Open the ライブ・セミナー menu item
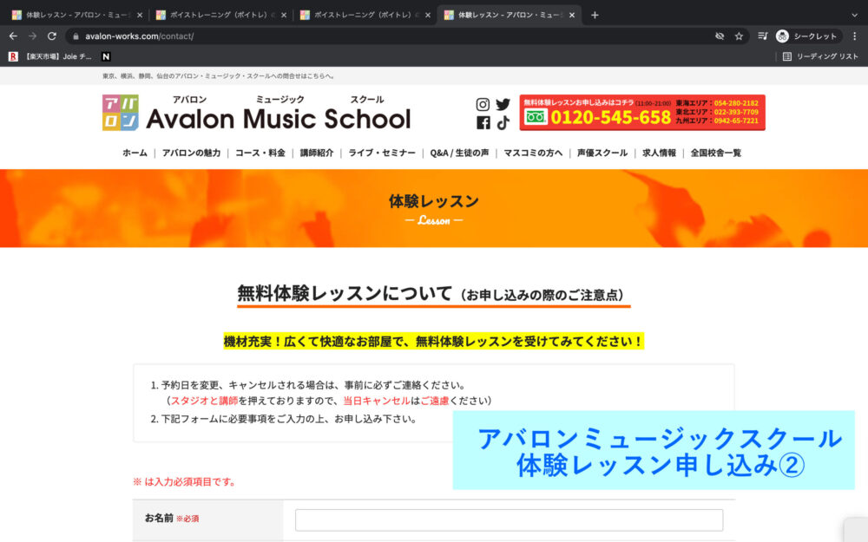Viewport: 868px width, 542px height. [x=381, y=153]
